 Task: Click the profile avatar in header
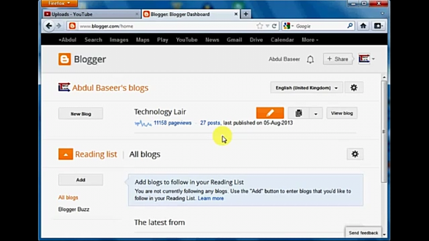pyautogui.click(x=364, y=59)
